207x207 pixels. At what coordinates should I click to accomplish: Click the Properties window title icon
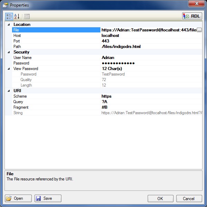(x=6, y=5)
